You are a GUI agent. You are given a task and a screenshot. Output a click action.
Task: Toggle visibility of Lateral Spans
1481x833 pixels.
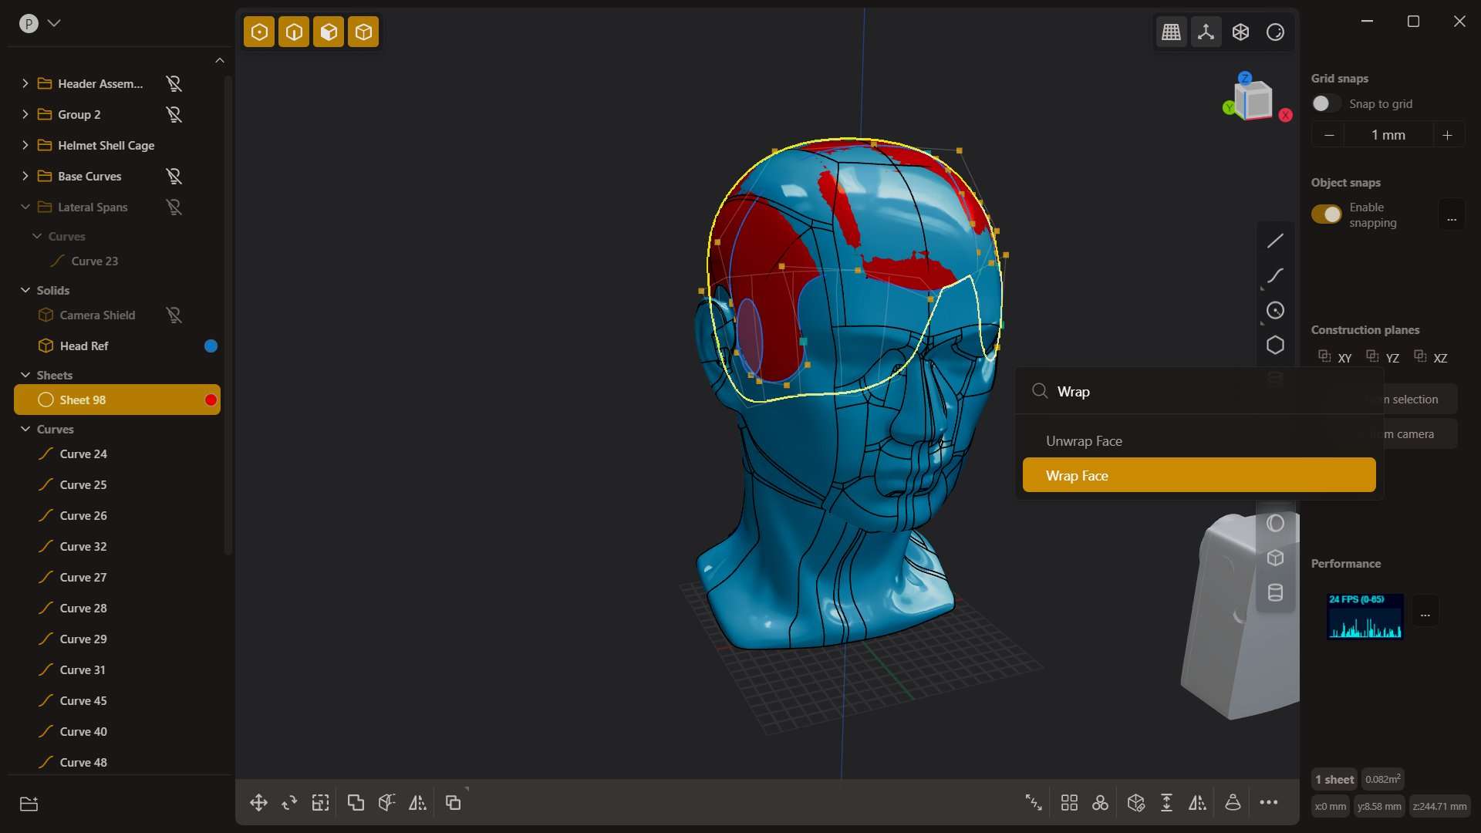pyautogui.click(x=174, y=207)
